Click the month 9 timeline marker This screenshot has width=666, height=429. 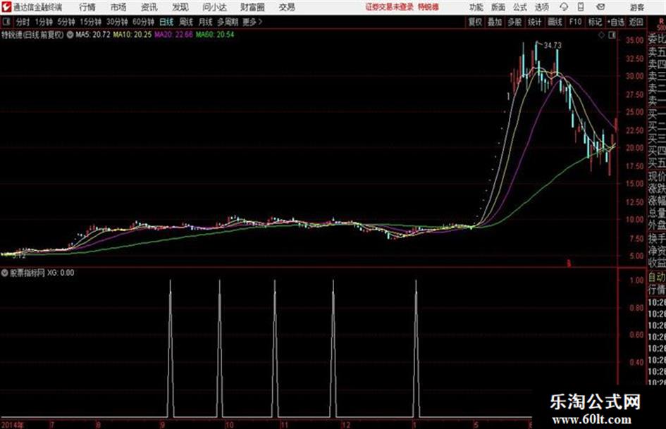coord(162,424)
